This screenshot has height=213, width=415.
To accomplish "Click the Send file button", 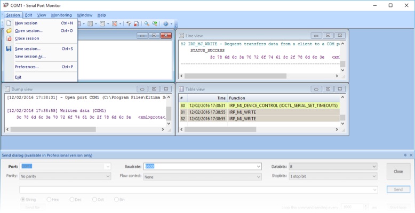I will (x=33, y=208).
